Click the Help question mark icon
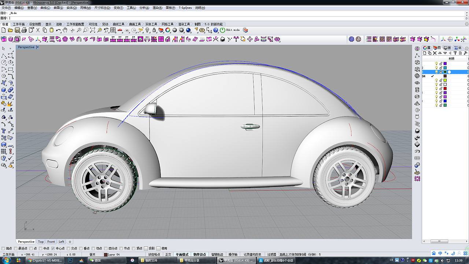 tap(216, 30)
